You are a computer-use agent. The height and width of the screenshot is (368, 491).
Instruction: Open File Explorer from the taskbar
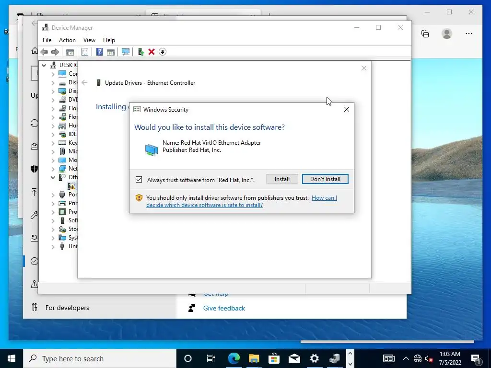pyautogui.click(x=254, y=358)
